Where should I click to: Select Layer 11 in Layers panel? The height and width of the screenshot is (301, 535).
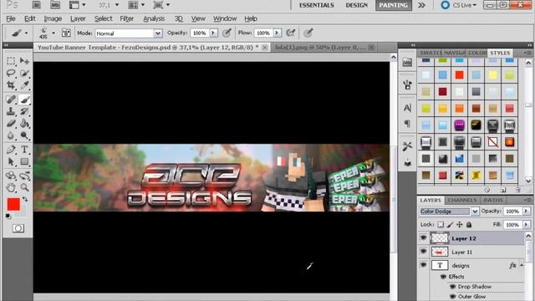click(477, 252)
